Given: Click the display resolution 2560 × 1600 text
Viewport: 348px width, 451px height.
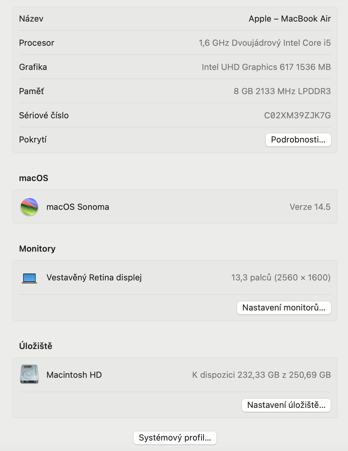Looking at the screenshot, I should tap(302, 277).
